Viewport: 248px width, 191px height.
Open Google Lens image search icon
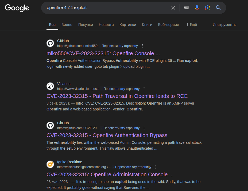pyautogui.click(x=207, y=8)
